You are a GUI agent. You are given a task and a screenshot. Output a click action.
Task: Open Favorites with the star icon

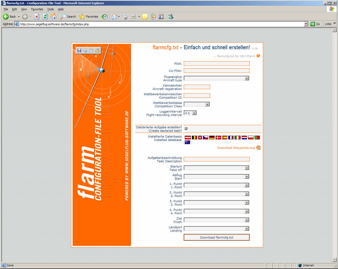pyautogui.click(x=89, y=17)
